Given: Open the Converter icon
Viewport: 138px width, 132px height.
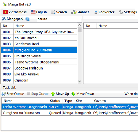Looking at the screenshot, I should click(x=96, y=12).
